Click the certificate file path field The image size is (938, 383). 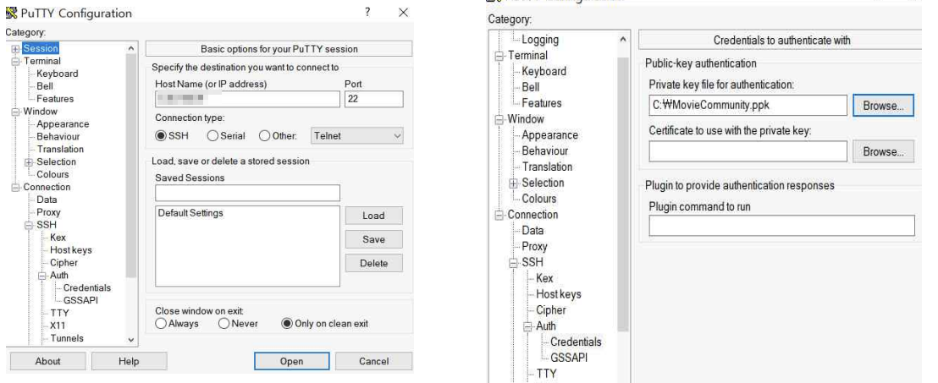pos(748,152)
